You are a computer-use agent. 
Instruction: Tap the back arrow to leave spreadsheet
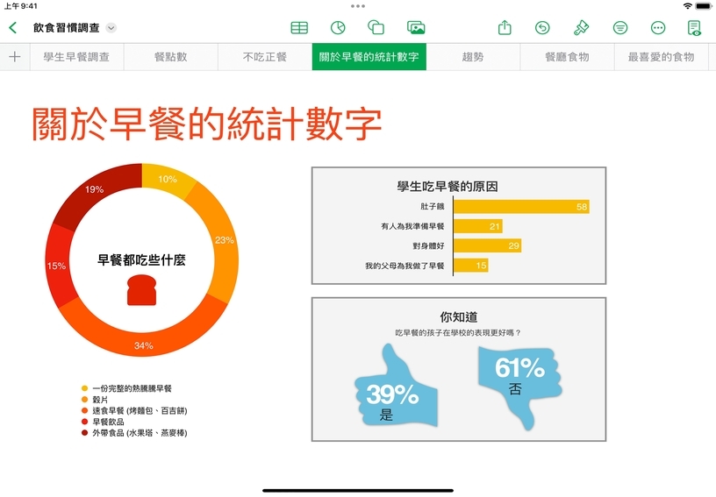13,27
